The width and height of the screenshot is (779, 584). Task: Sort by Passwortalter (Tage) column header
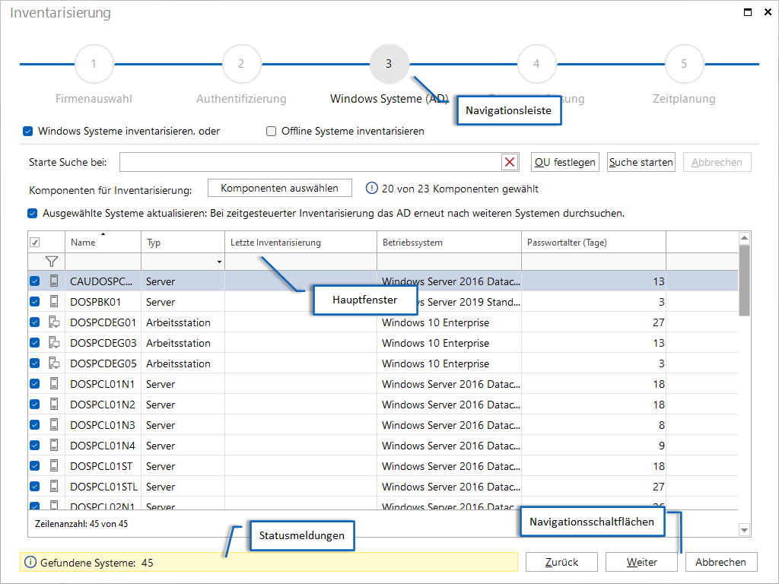593,243
